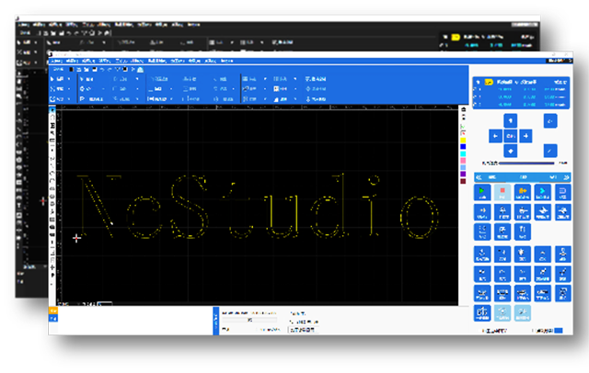Click the center button between jog arrows

(509, 136)
